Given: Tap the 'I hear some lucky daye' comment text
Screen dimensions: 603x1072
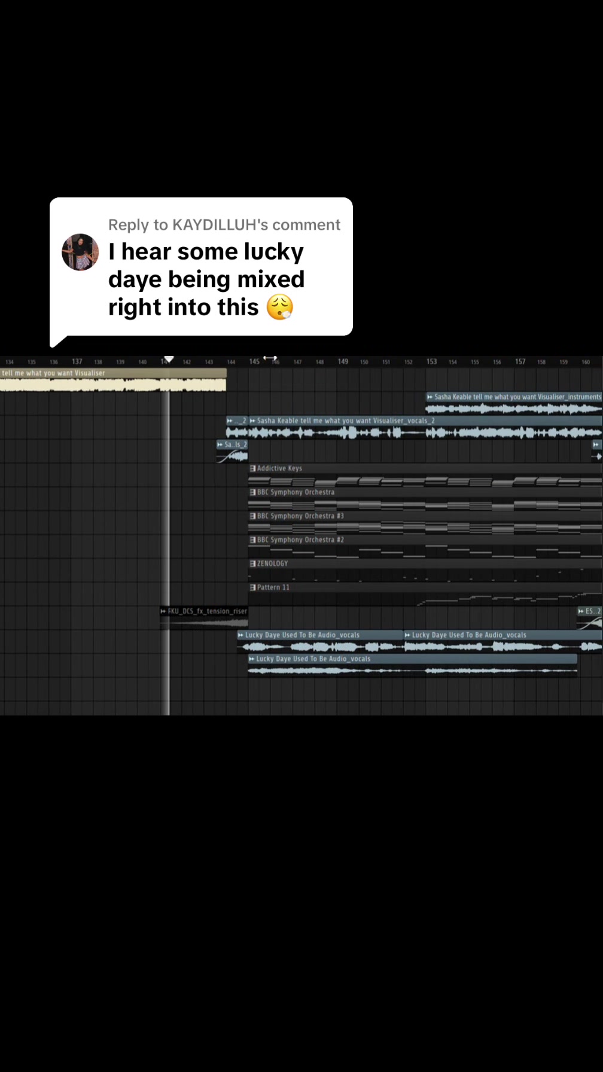Looking at the screenshot, I should (x=206, y=279).
